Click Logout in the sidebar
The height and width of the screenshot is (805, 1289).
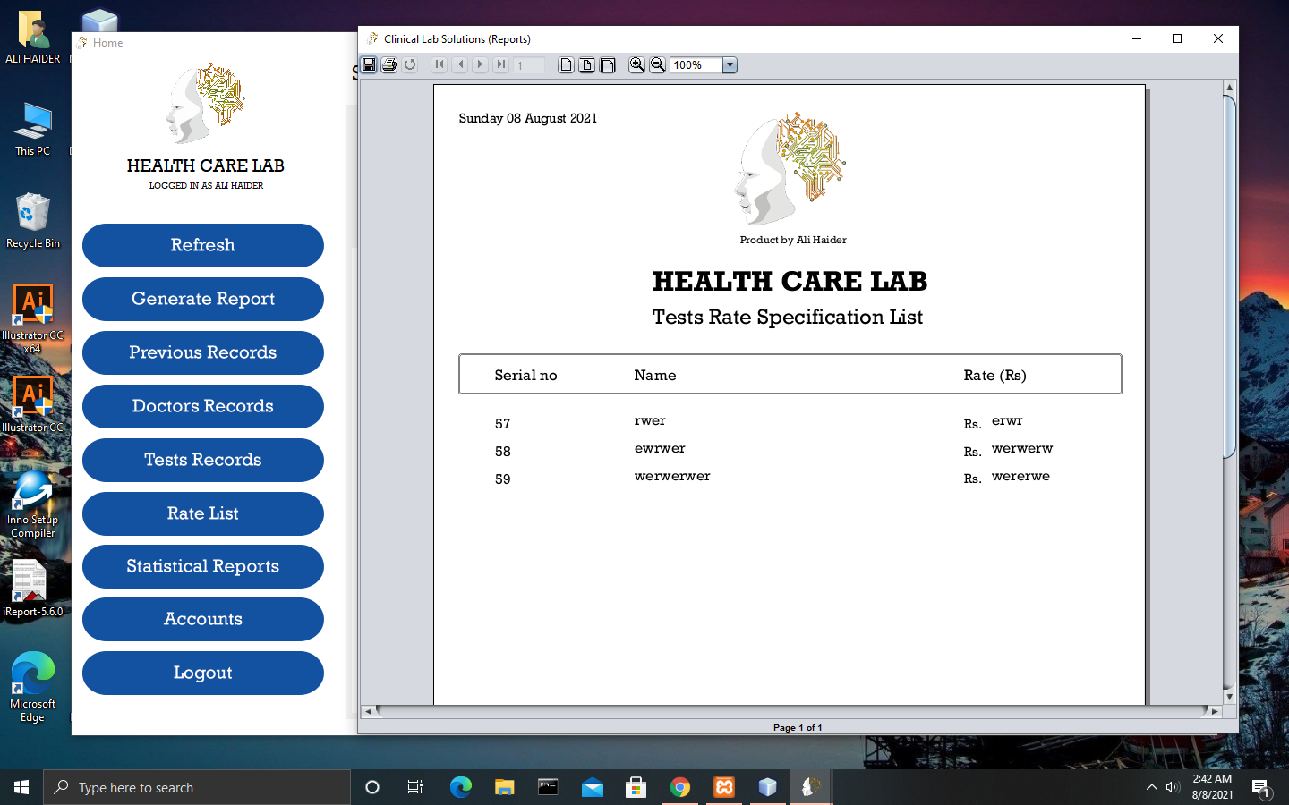(202, 673)
